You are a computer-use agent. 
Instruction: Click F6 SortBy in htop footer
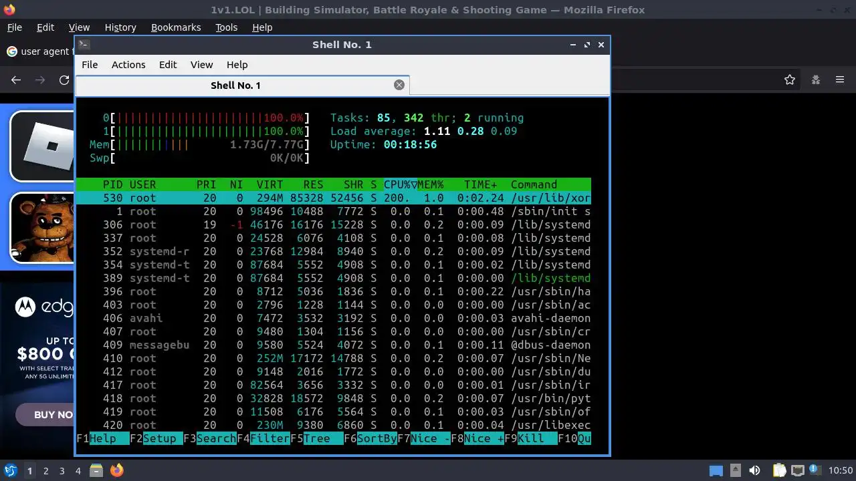click(x=370, y=439)
